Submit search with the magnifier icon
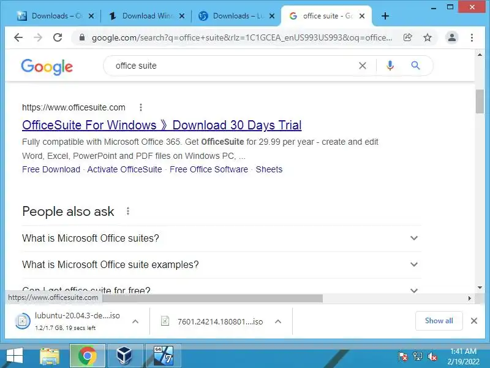Viewport: 490px width, 368px height. tap(415, 66)
